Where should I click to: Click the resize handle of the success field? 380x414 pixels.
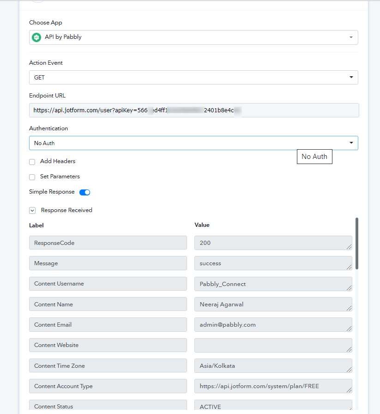349,267
